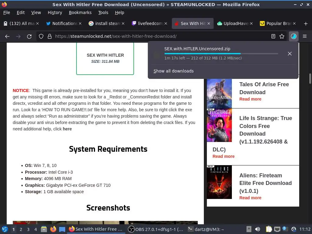The image size is (312, 234).
Task: Click the green Sex With Hitler download box
Action: click(x=105, y=58)
